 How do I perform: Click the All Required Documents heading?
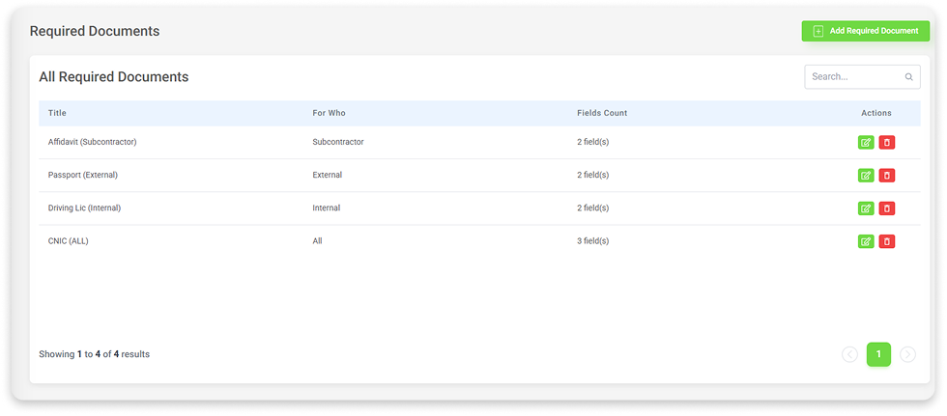tap(114, 77)
